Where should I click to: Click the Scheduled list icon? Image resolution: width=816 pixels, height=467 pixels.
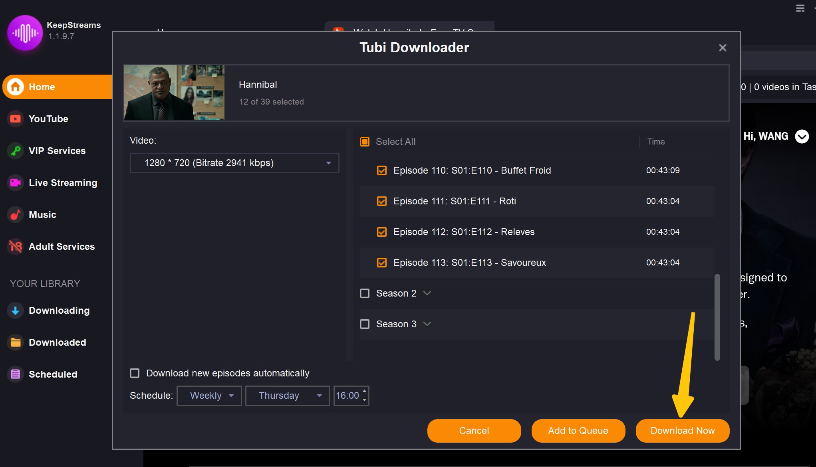(16, 374)
